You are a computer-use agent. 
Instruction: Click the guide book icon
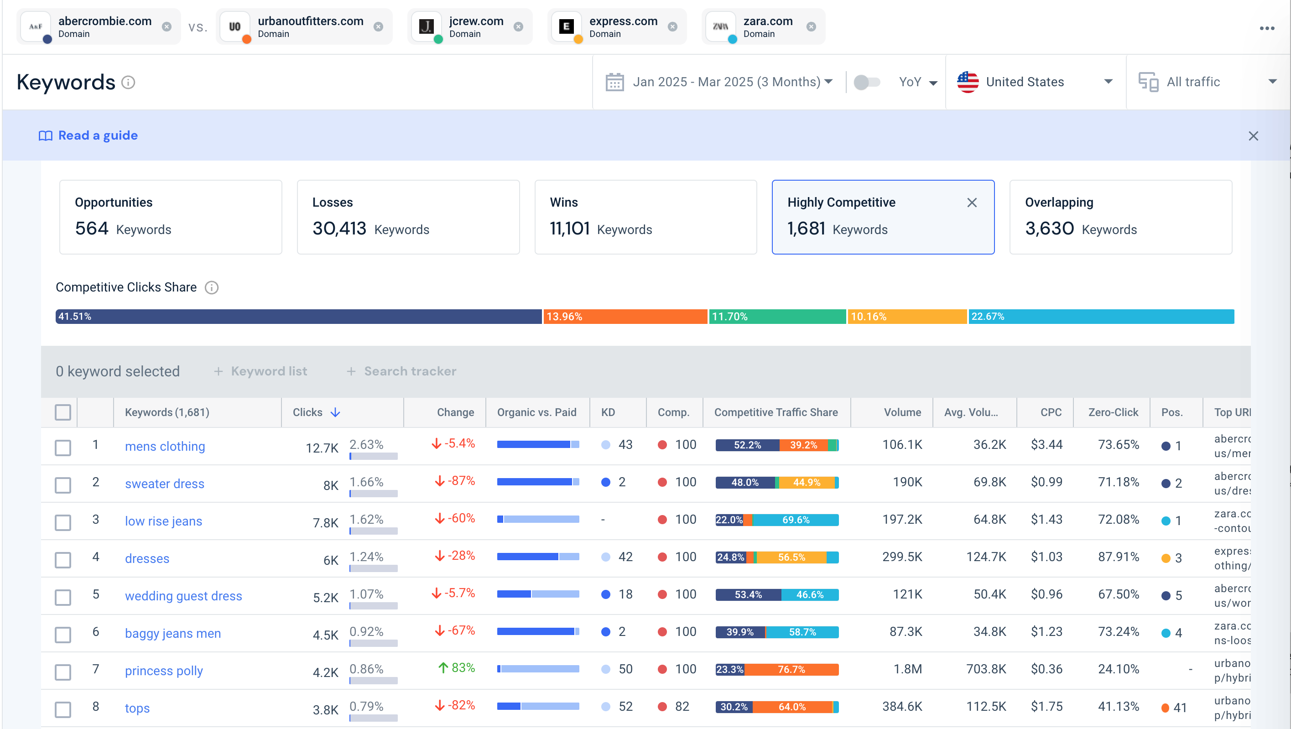[46, 136]
